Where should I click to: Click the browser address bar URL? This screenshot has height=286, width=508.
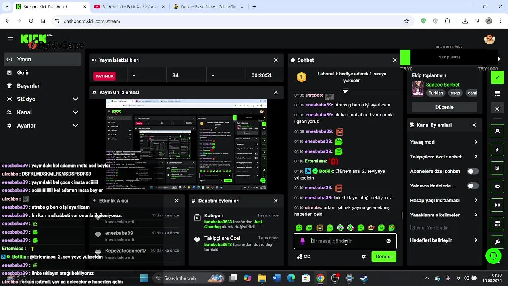[x=92, y=21]
